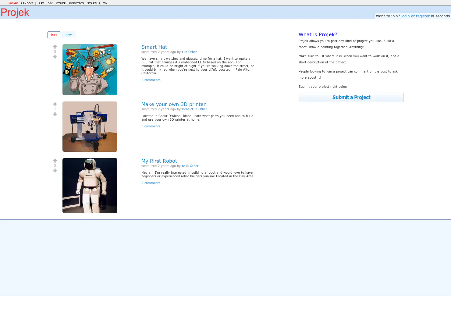Upvote Make your own 3D printer

(55, 104)
